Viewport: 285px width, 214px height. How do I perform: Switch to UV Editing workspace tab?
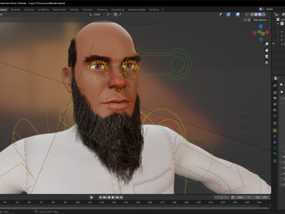43,10
